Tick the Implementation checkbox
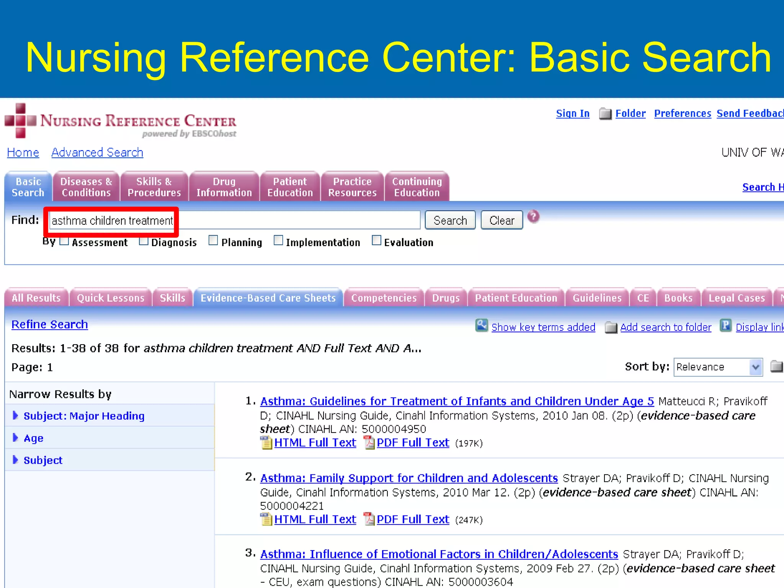The height and width of the screenshot is (588, 784). [278, 240]
